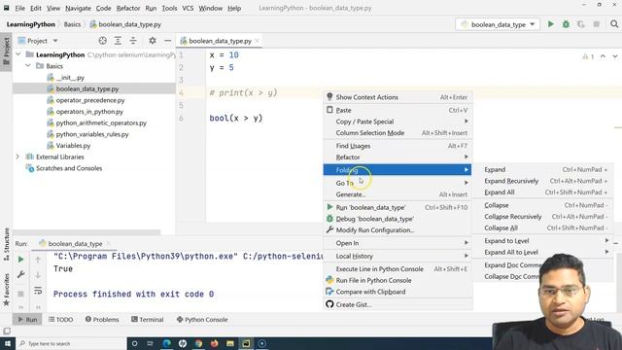Toggle soft-wrap icon in Run console

(x=38, y=291)
